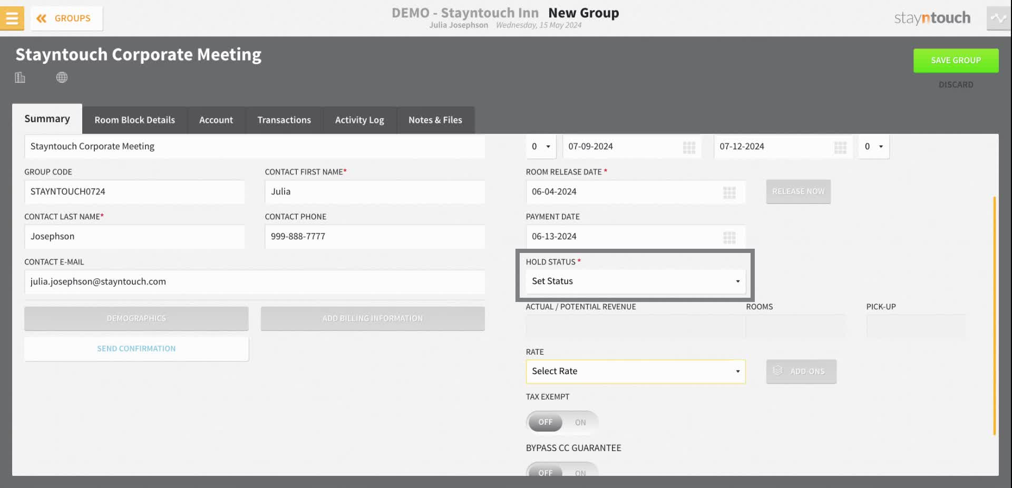
Task: Click Send Confirmation
Action: (136, 349)
